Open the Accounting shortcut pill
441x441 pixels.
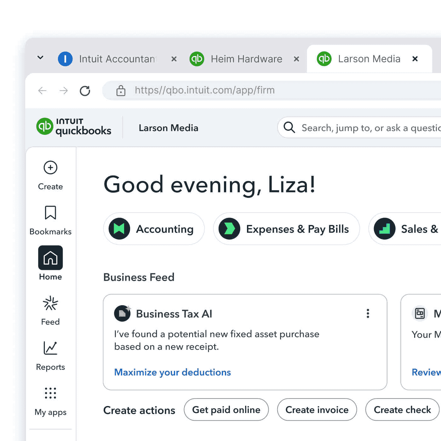pos(154,229)
